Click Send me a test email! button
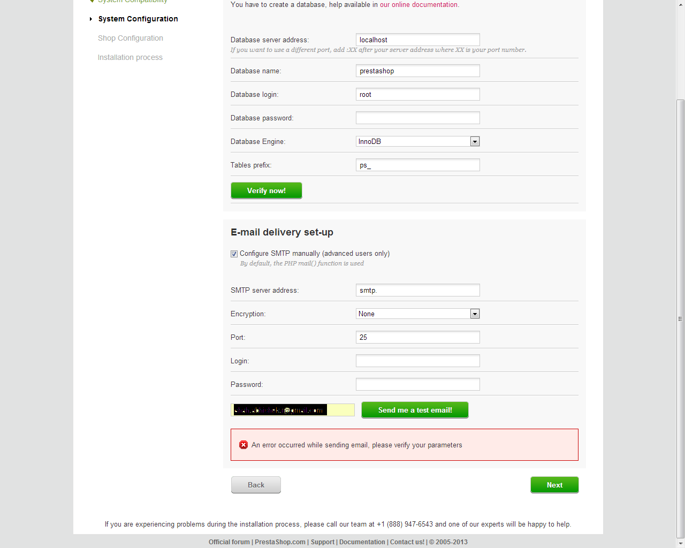This screenshot has height=548, width=685. click(x=415, y=410)
